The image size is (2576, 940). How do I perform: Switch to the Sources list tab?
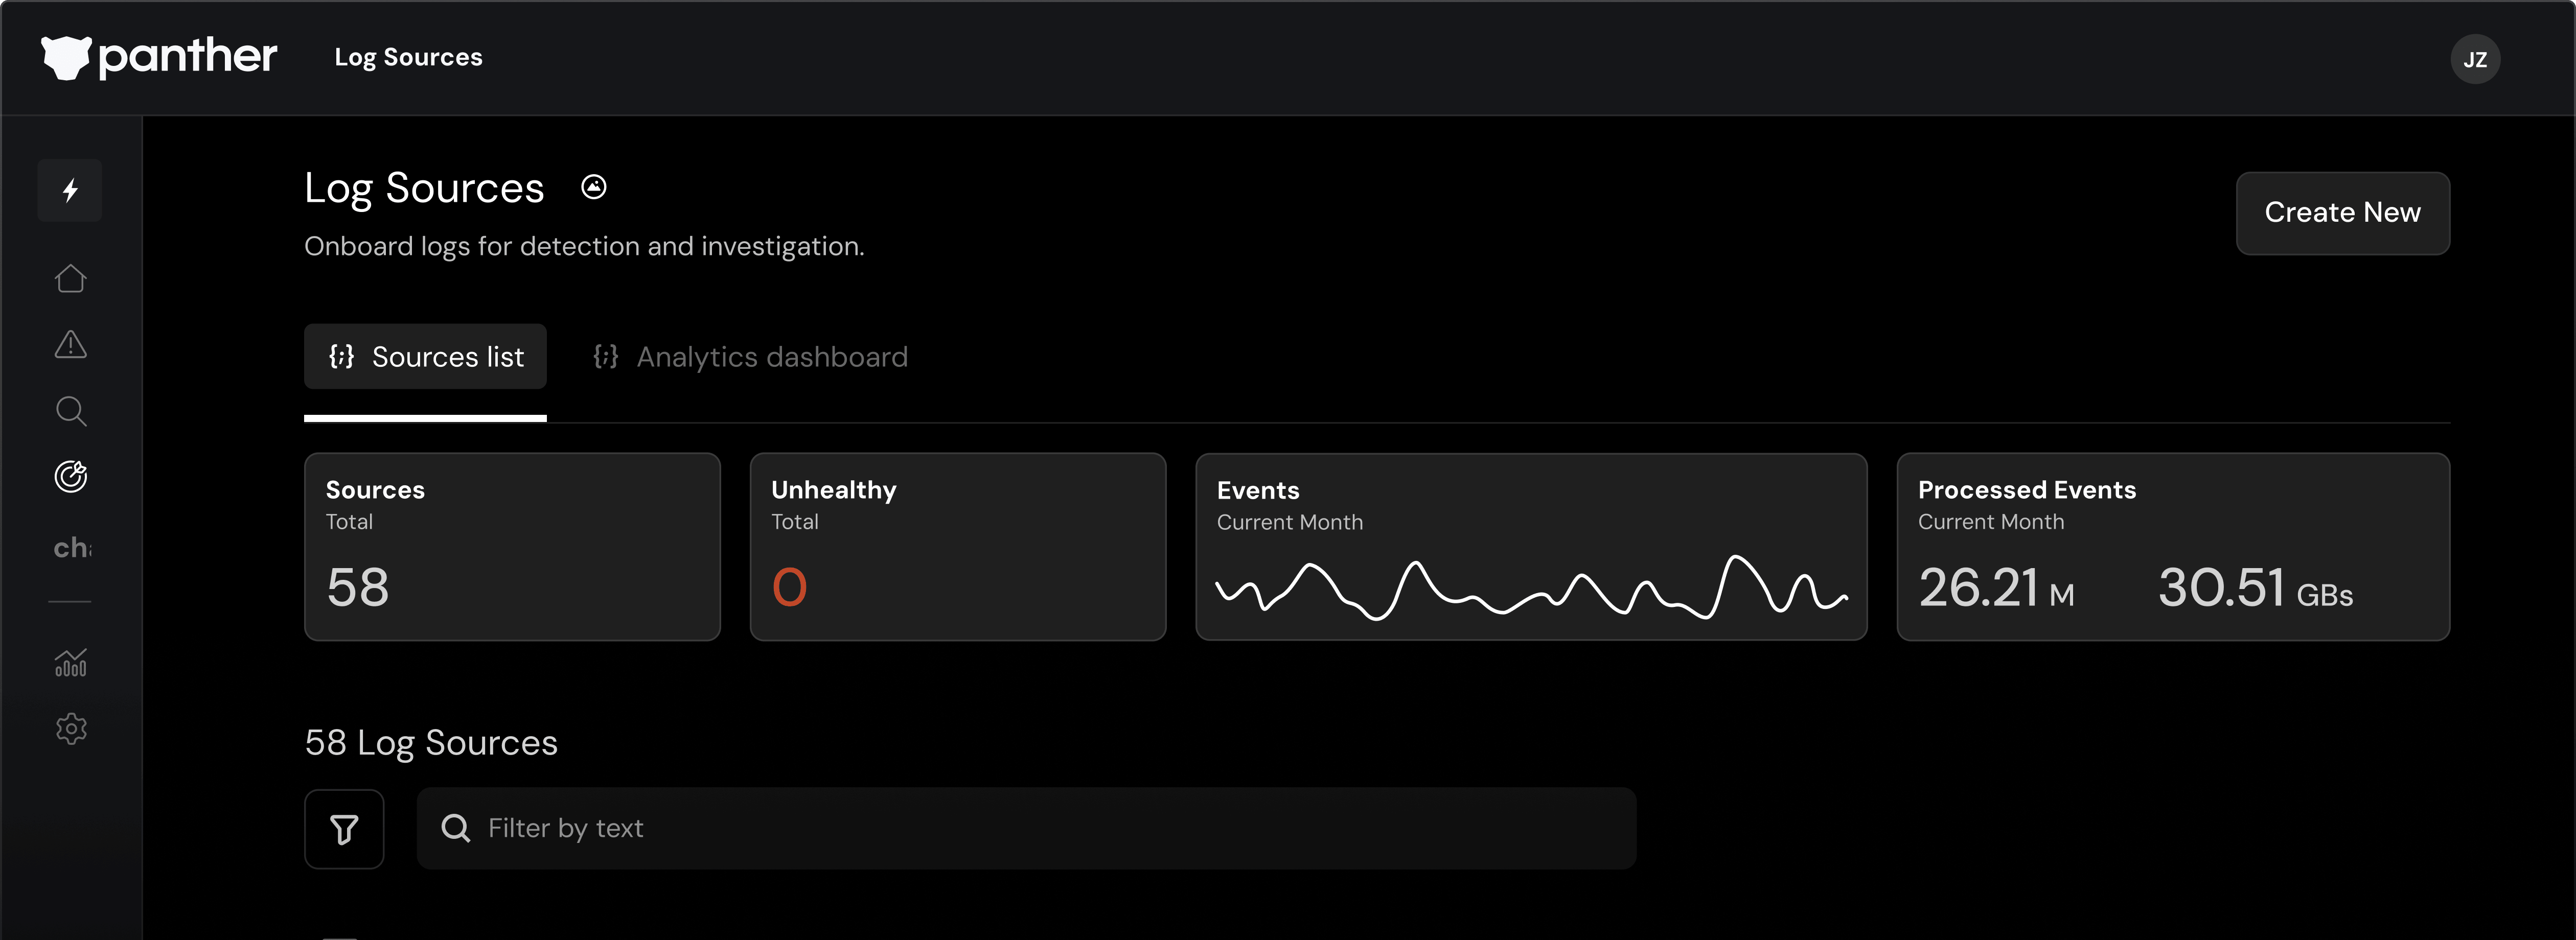(426, 357)
